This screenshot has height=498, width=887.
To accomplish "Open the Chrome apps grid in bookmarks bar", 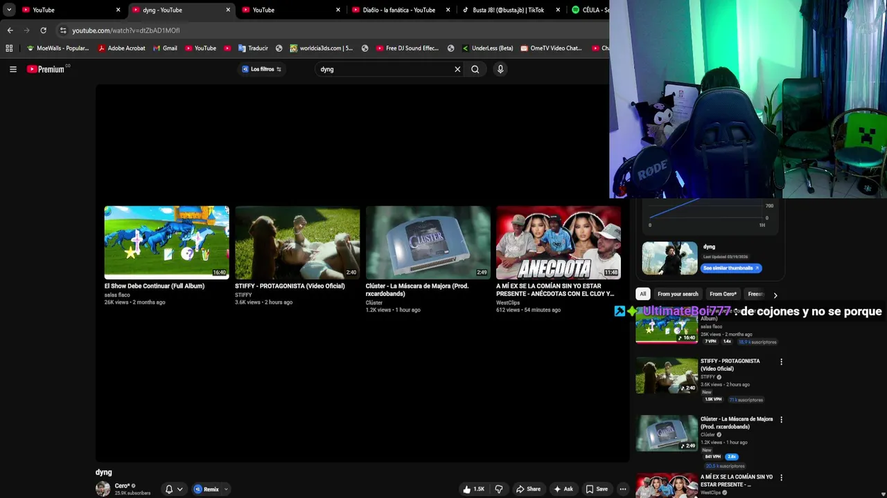I will pyautogui.click(x=9, y=48).
